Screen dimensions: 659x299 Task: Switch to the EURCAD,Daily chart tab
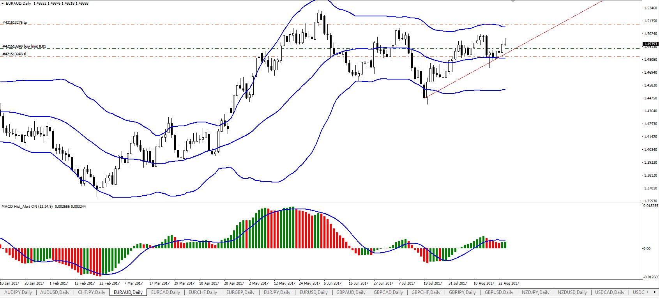point(166,292)
